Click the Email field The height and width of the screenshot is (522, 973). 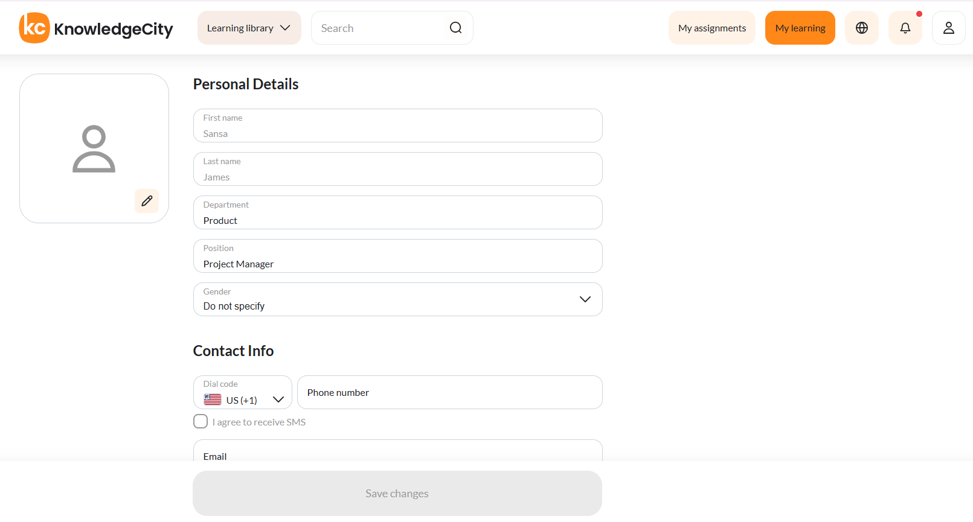(398, 451)
